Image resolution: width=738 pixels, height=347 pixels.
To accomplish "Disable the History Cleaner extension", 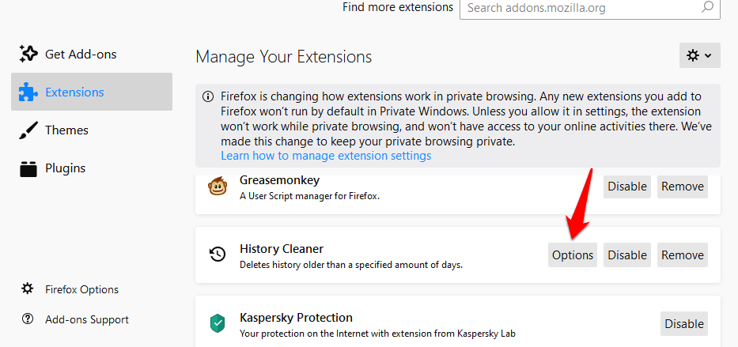I will (x=627, y=255).
